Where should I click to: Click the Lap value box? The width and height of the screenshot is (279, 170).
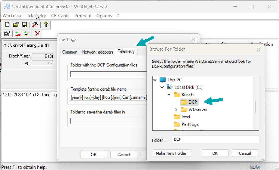[42, 63]
